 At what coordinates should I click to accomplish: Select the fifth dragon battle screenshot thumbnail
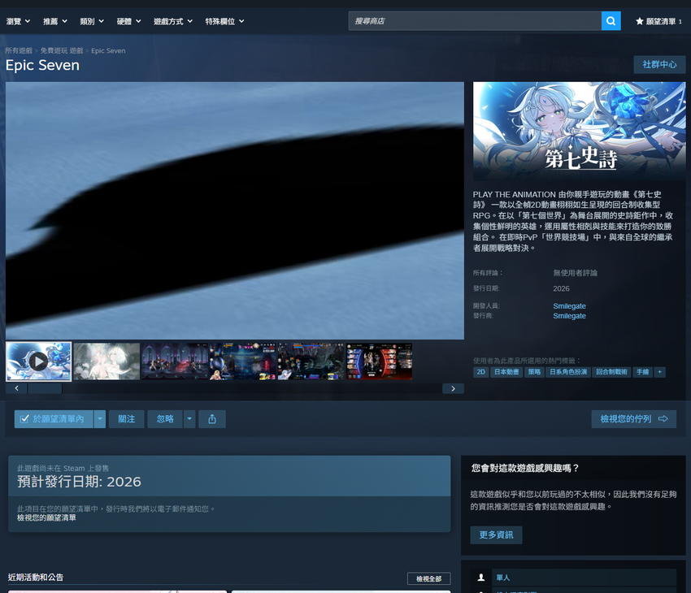click(x=311, y=361)
